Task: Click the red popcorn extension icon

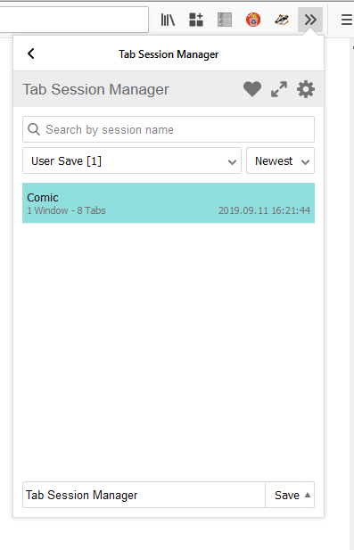Action: (x=253, y=20)
